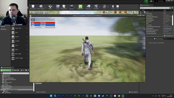This screenshot has height=98, width=174.
Task: Open the Add/Import dropdown
Action: pos(6,70)
